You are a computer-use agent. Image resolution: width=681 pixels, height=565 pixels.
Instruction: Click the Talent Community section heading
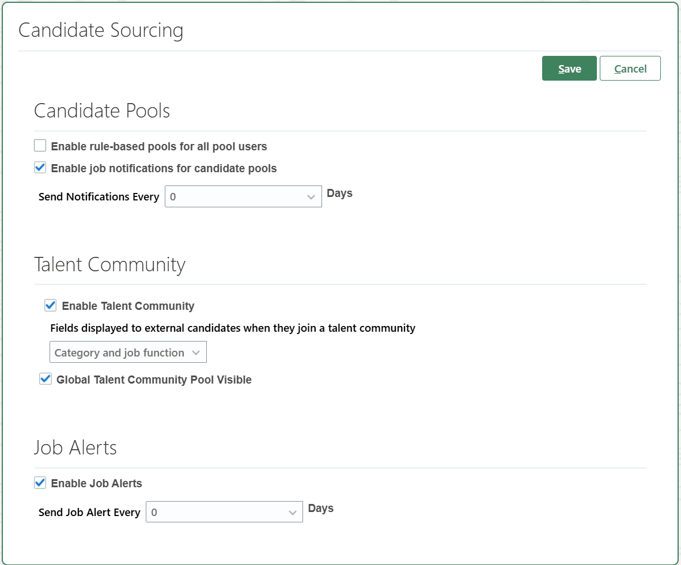[x=110, y=264]
